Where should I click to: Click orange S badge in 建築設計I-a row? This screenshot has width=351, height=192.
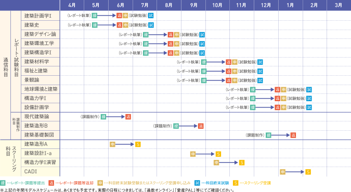click(218, 154)
